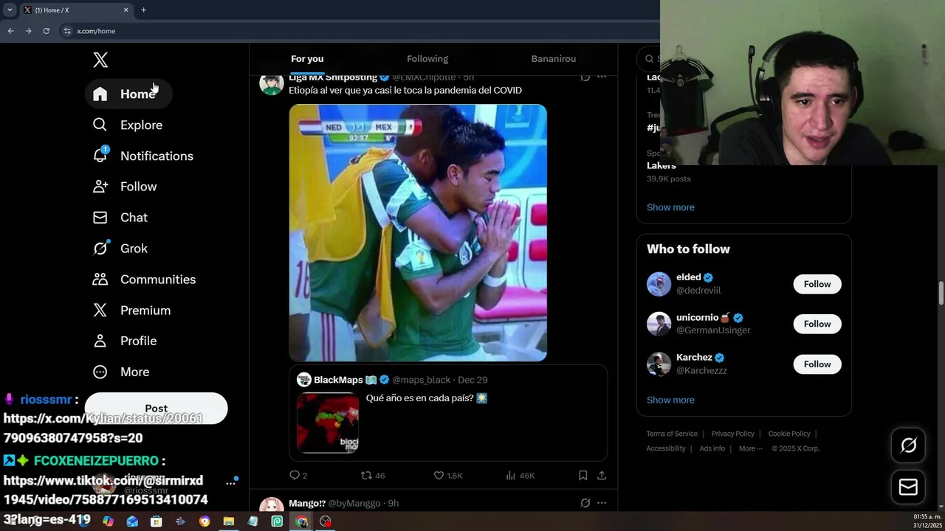Open File Explorer from the taskbar

(x=228, y=521)
